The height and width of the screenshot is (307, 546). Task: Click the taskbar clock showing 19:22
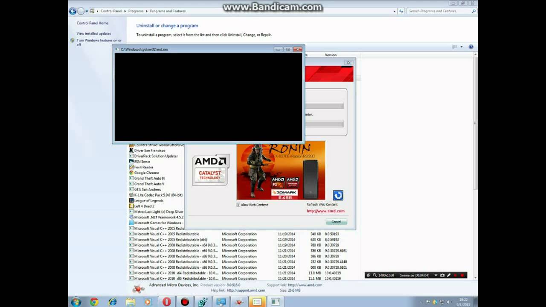click(x=464, y=302)
